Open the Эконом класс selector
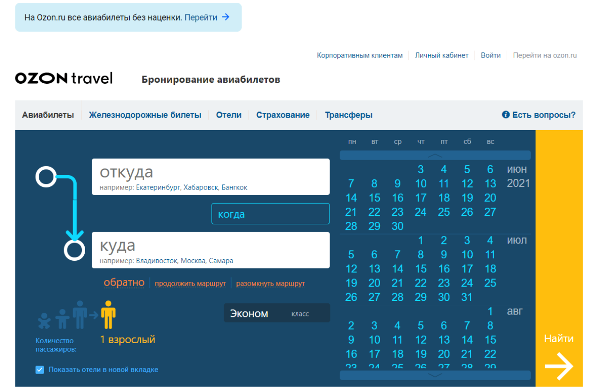Viewport: 599px width, 389px height. pyautogui.click(x=276, y=313)
